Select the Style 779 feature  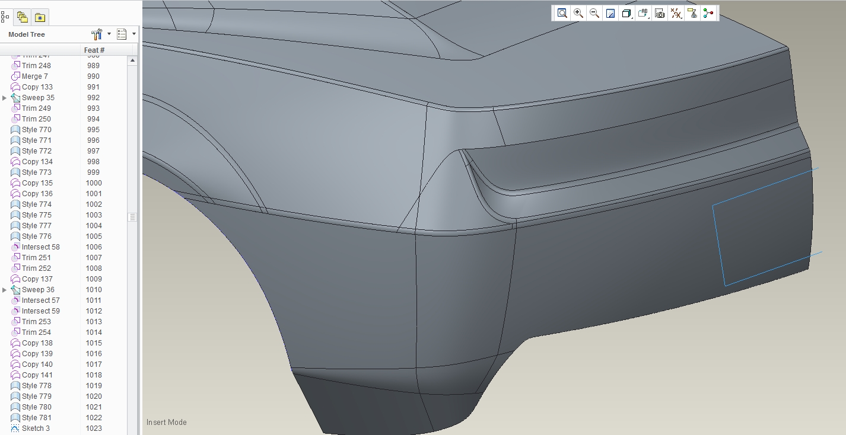click(31, 396)
